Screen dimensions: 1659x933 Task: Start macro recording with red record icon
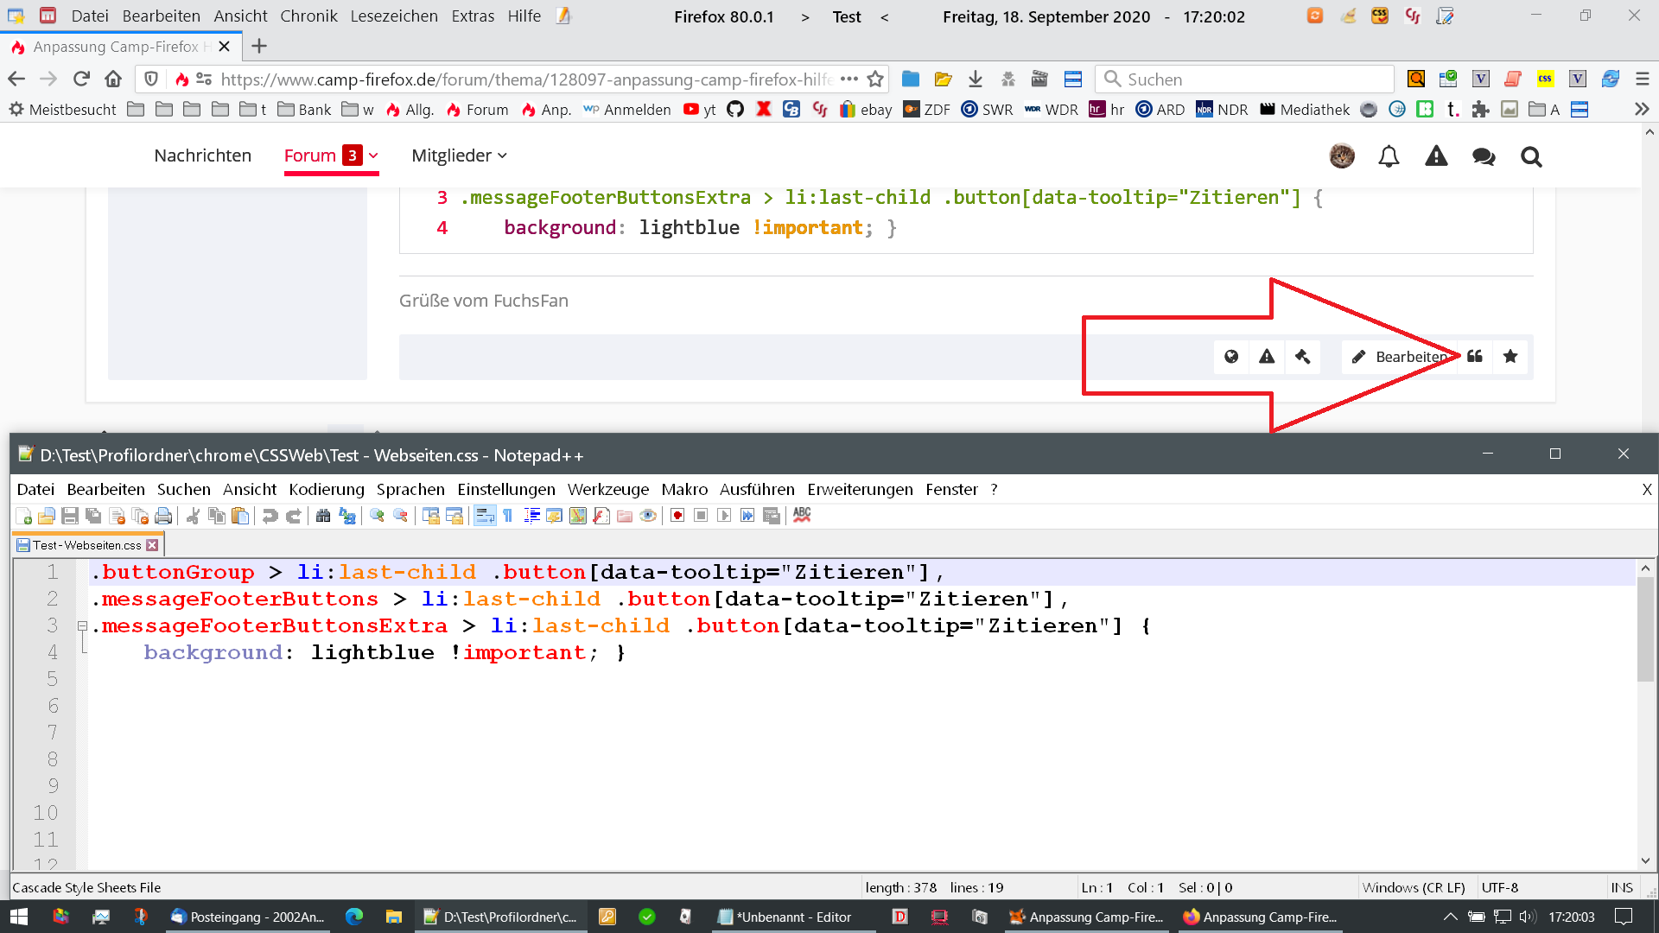677,516
